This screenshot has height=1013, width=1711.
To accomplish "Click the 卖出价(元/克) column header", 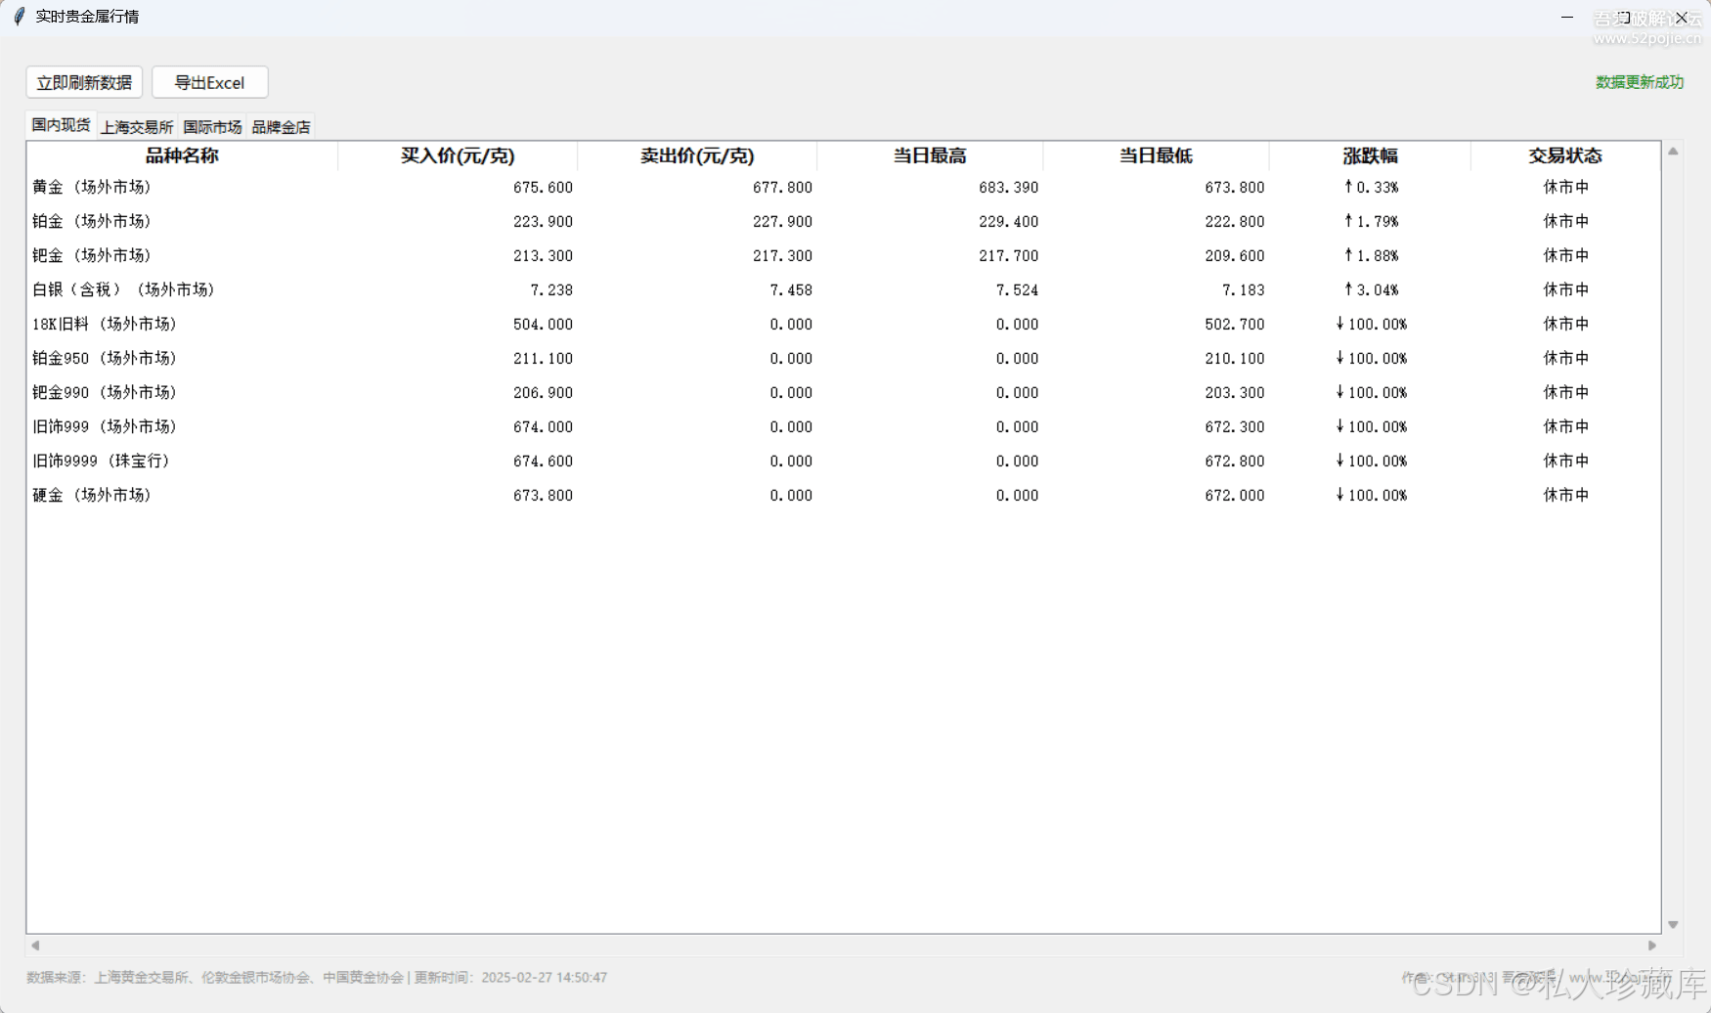I will tap(697, 155).
